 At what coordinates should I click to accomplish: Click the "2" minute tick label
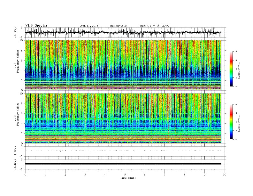(x=65, y=175)
